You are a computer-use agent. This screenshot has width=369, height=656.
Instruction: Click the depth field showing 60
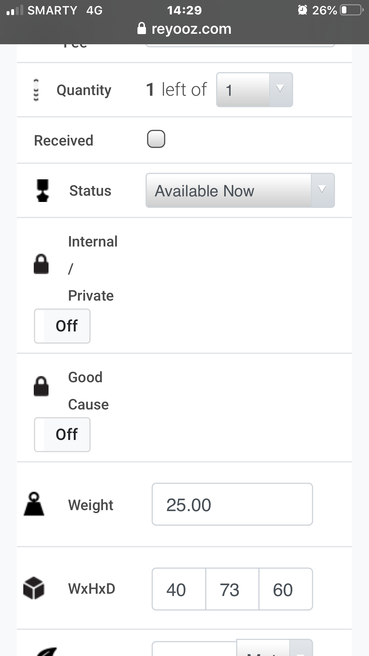coord(285,589)
